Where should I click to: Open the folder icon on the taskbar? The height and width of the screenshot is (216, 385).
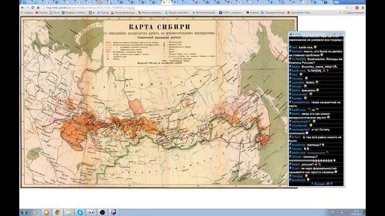(69, 212)
